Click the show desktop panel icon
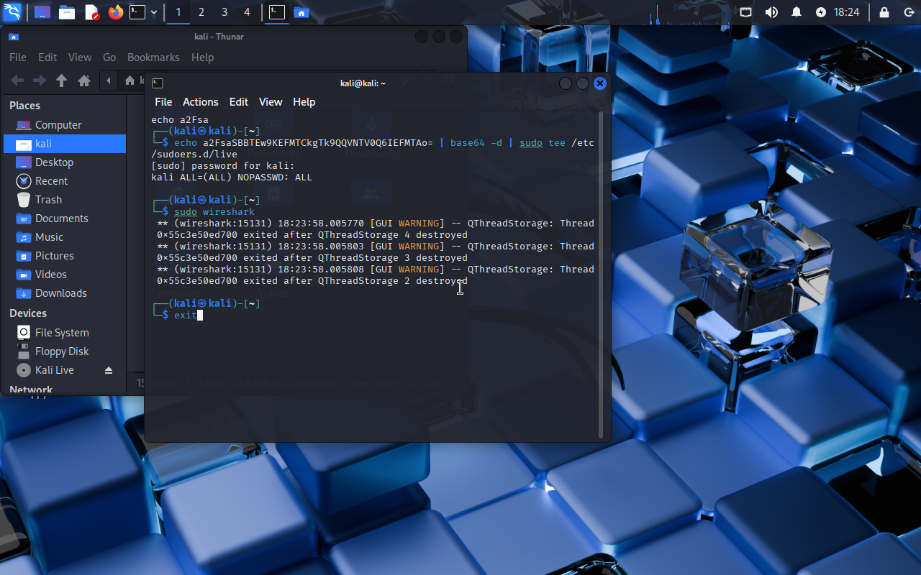 (42, 12)
